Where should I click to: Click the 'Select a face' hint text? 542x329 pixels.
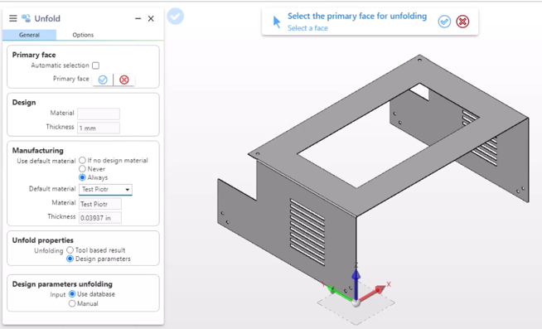click(x=307, y=28)
